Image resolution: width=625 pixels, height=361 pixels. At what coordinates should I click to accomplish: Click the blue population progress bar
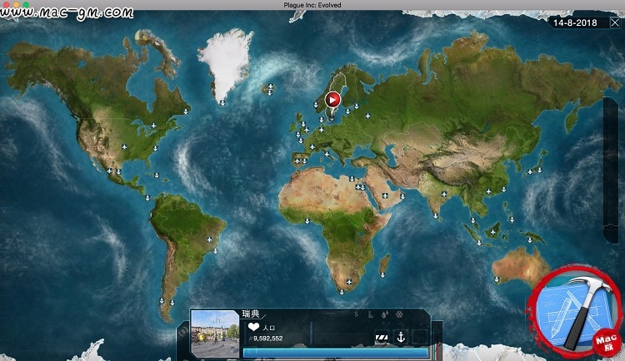(x=335, y=353)
